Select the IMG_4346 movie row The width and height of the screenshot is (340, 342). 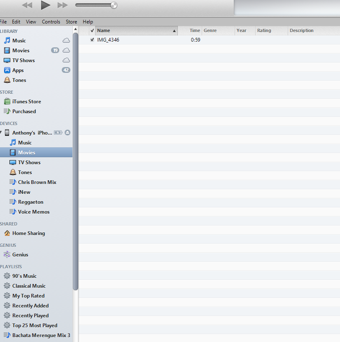209,40
